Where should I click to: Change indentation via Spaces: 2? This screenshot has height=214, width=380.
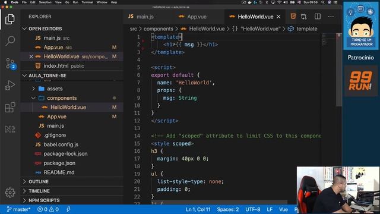click(228, 209)
